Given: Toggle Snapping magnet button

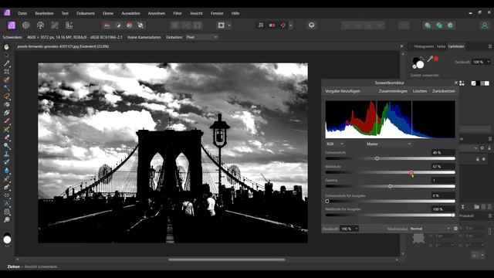Looking at the screenshot, I should (x=283, y=25).
